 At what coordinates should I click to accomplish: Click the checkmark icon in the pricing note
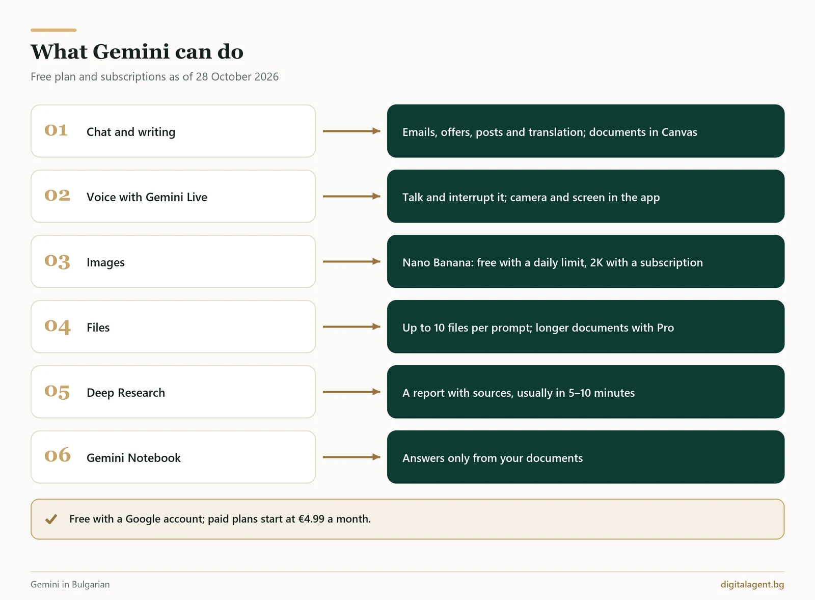pyautogui.click(x=51, y=519)
